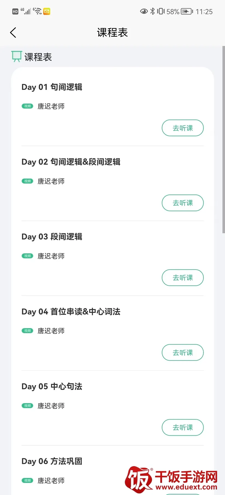Open Day 04 lesson via 去听课 button
225x495 pixels.
183,352
